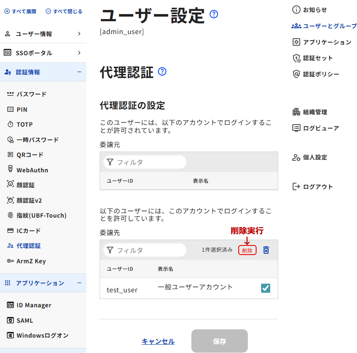The width and height of the screenshot is (357, 353).
Task: Click すべて展開 to expand all sections
Action: [20, 12]
